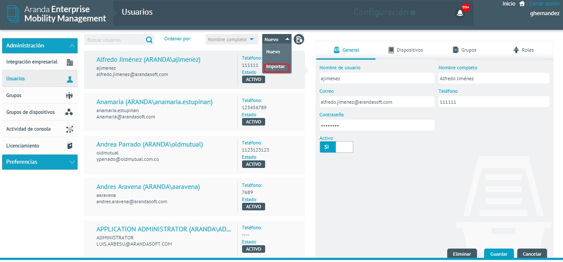The width and height of the screenshot is (563, 262).
Task: Click the Actividad de consola network icon
Action: point(70,129)
